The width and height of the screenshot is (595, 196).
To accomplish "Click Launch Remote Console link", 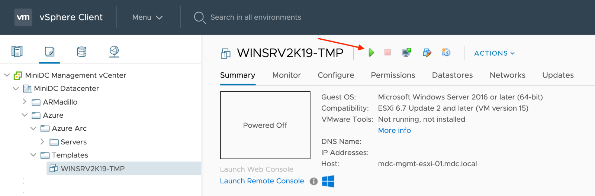I will click(262, 181).
